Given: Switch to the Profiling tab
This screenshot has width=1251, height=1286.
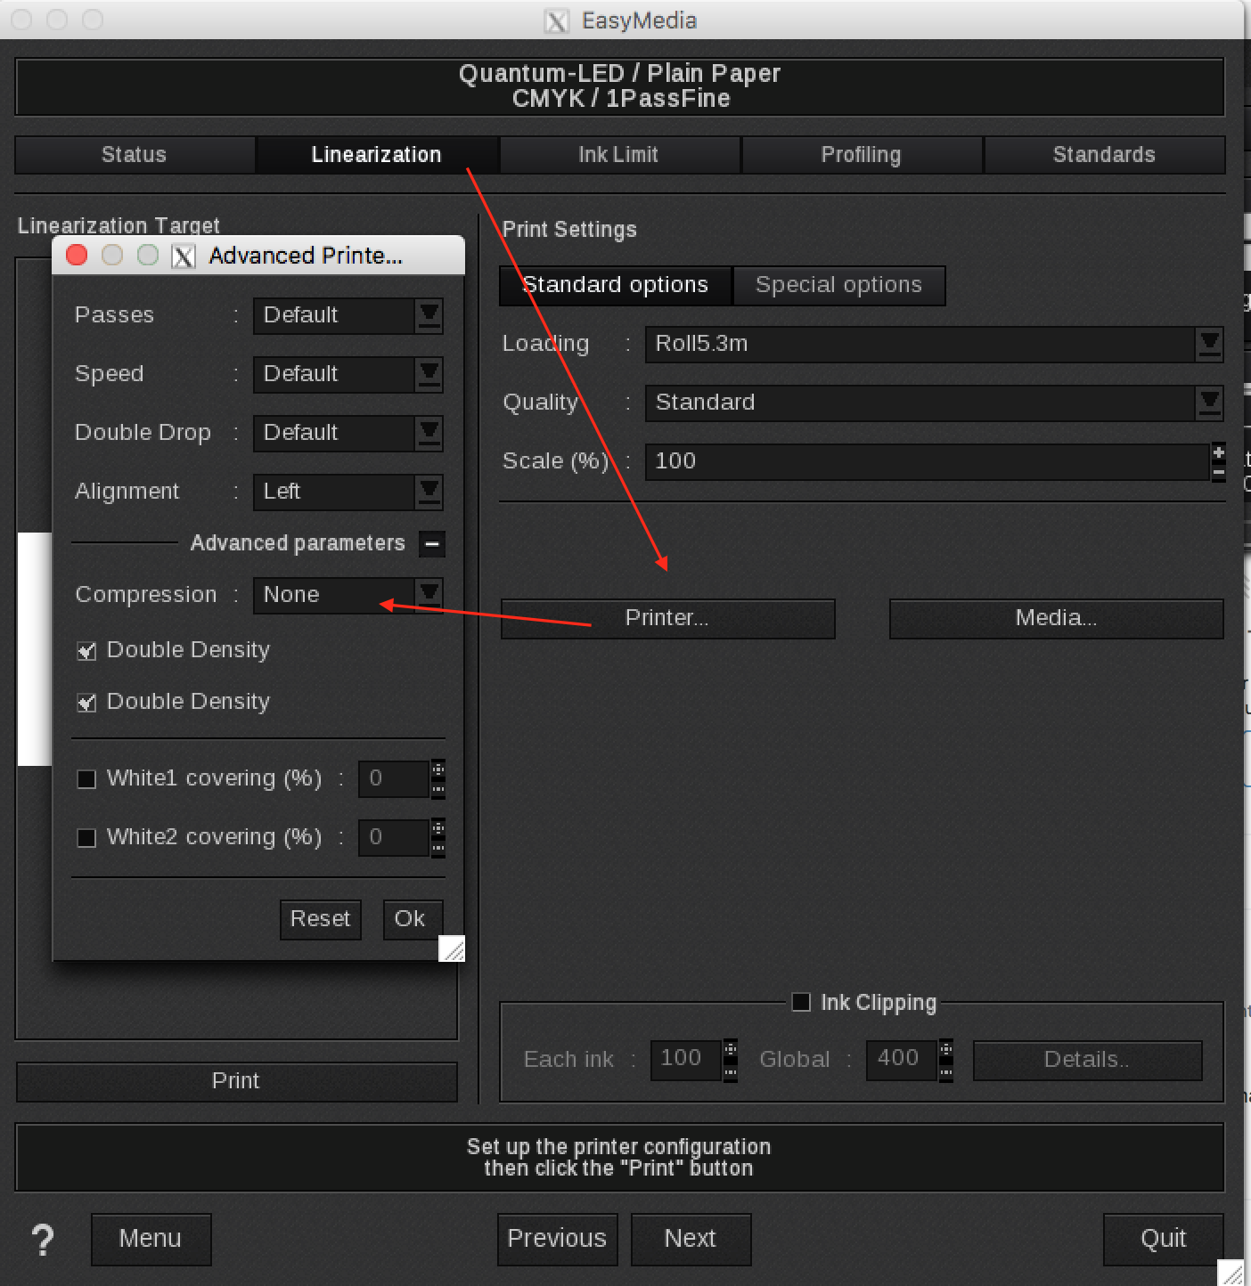Looking at the screenshot, I should tap(861, 154).
